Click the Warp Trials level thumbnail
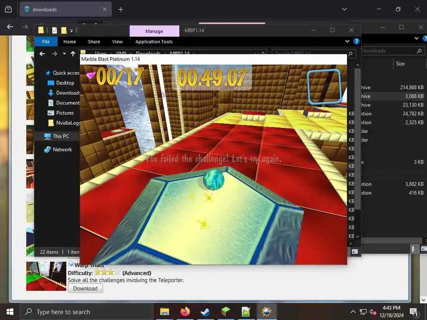427x320 pixels. pyautogui.click(x=46, y=276)
